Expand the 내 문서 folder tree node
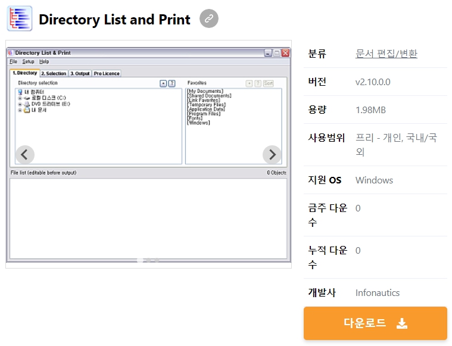The image size is (452, 346). pyautogui.click(x=20, y=110)
